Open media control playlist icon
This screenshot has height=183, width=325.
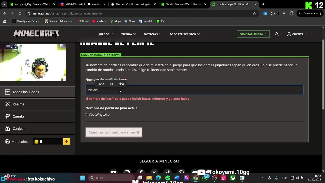pyautogui.click(x=284, y=13)
